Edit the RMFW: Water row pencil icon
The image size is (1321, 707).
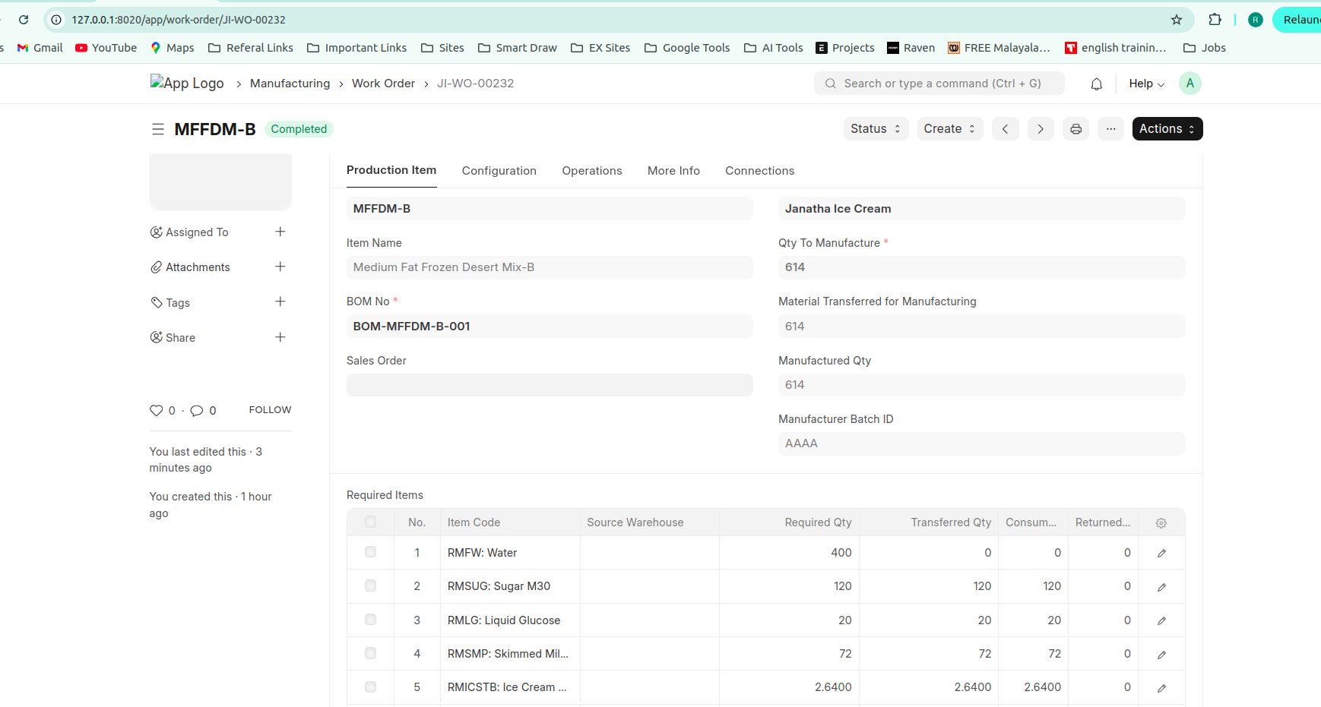pos(1161,554)
